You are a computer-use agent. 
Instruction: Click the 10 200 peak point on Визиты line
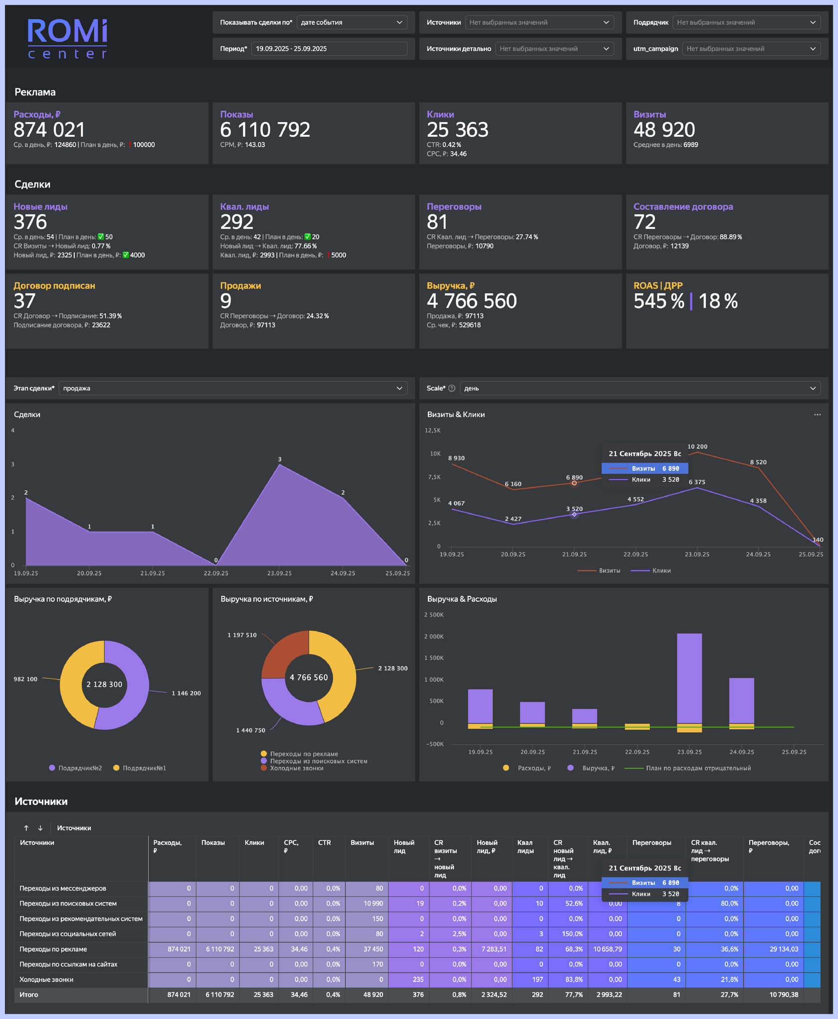[697, 452]
